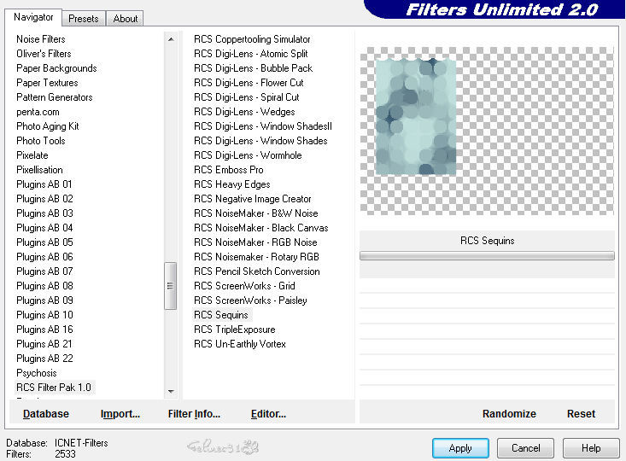
Task: Randomize the filter settings
Action: [x=509, y=414]
